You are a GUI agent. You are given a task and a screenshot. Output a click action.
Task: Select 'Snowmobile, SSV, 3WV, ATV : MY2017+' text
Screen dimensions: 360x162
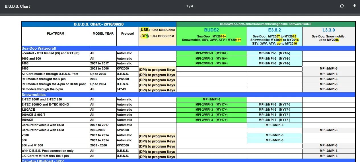211,40
